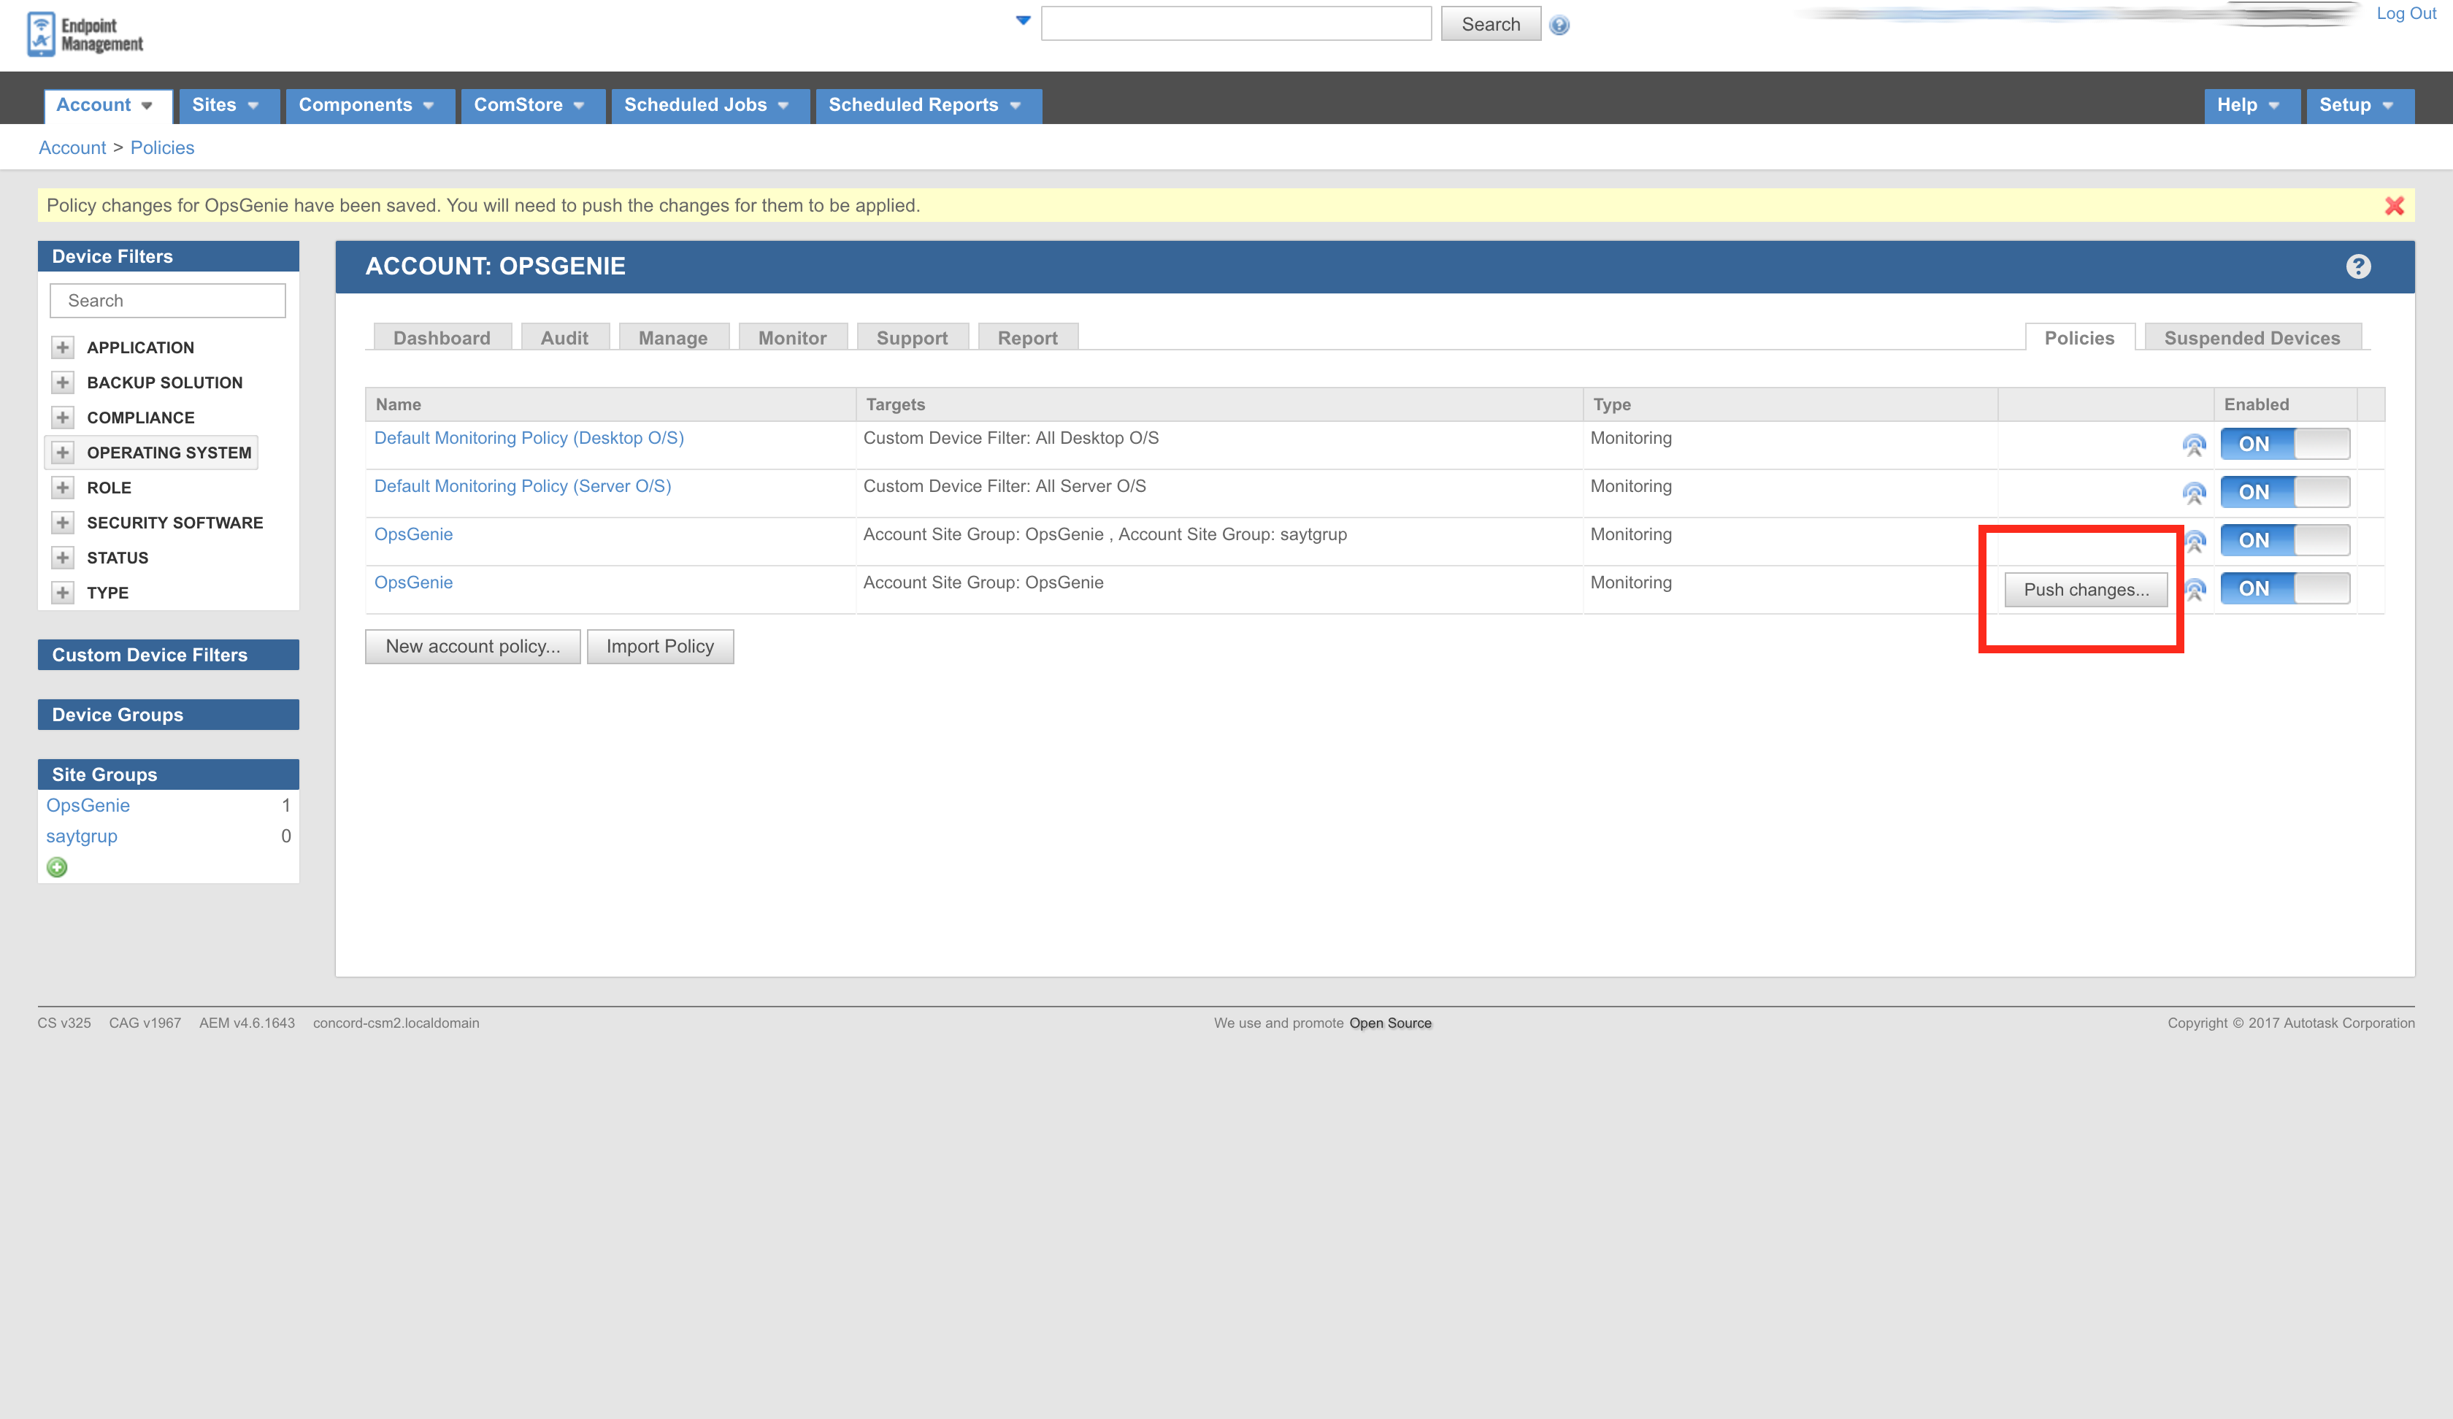
Task: Expand the APPLICATION device filter
Action: coord(59,348)
